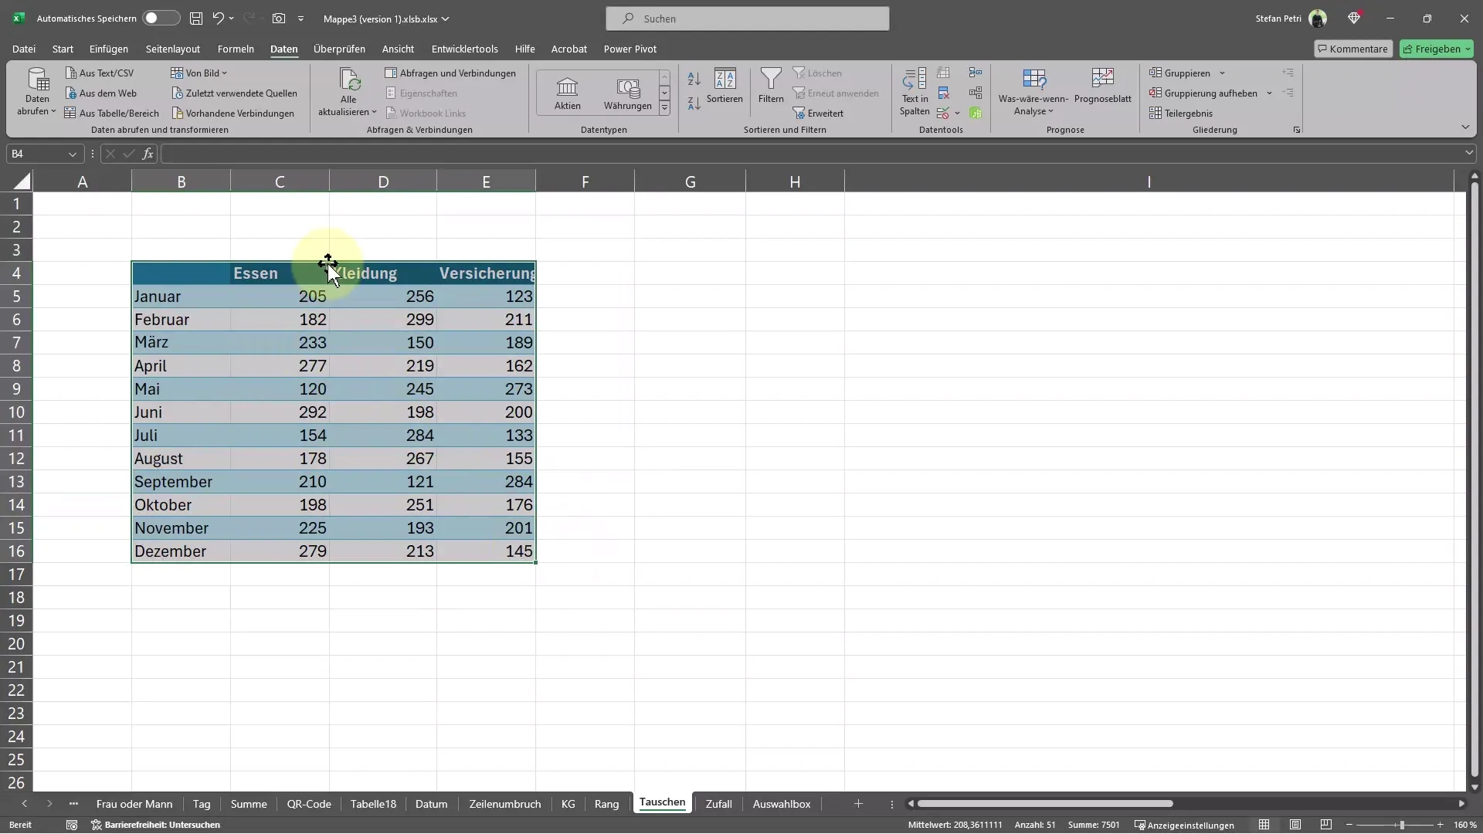This screenshot has height=834, width=1483.
Task: Switch to normal view in status bar
Action: point(1264,825)
